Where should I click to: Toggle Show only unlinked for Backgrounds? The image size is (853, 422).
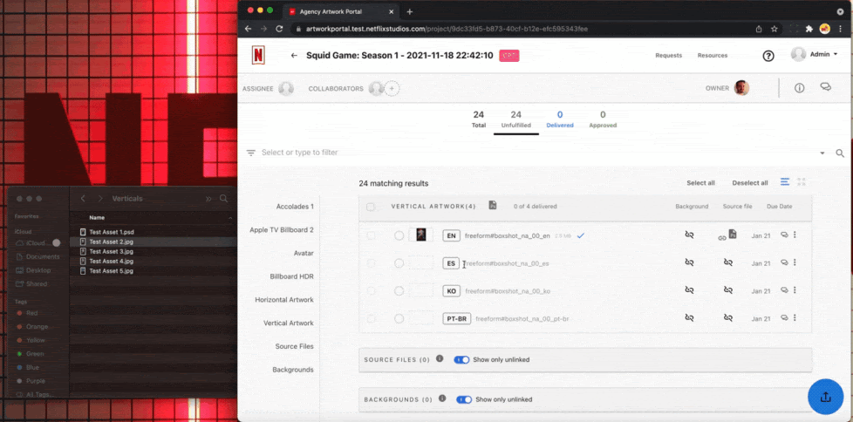pos(463,399)
